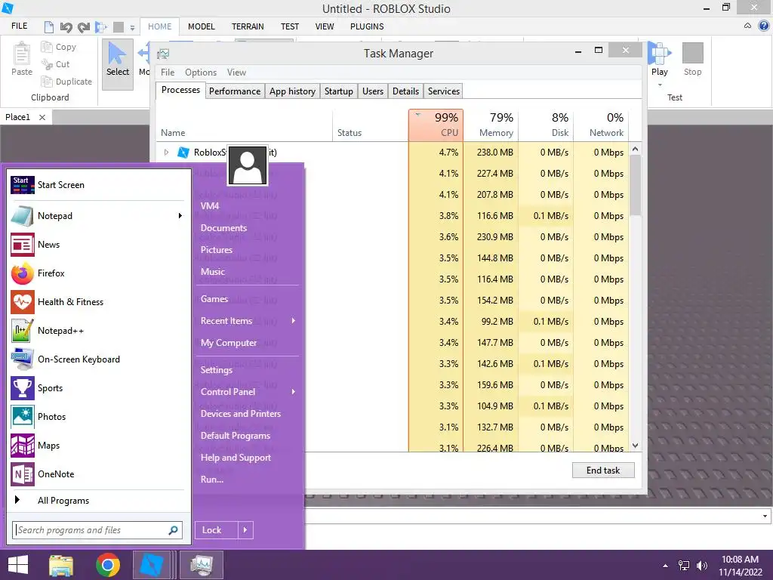
Task: Show hidden tray icons arrow
Action: tap(666, 566)
